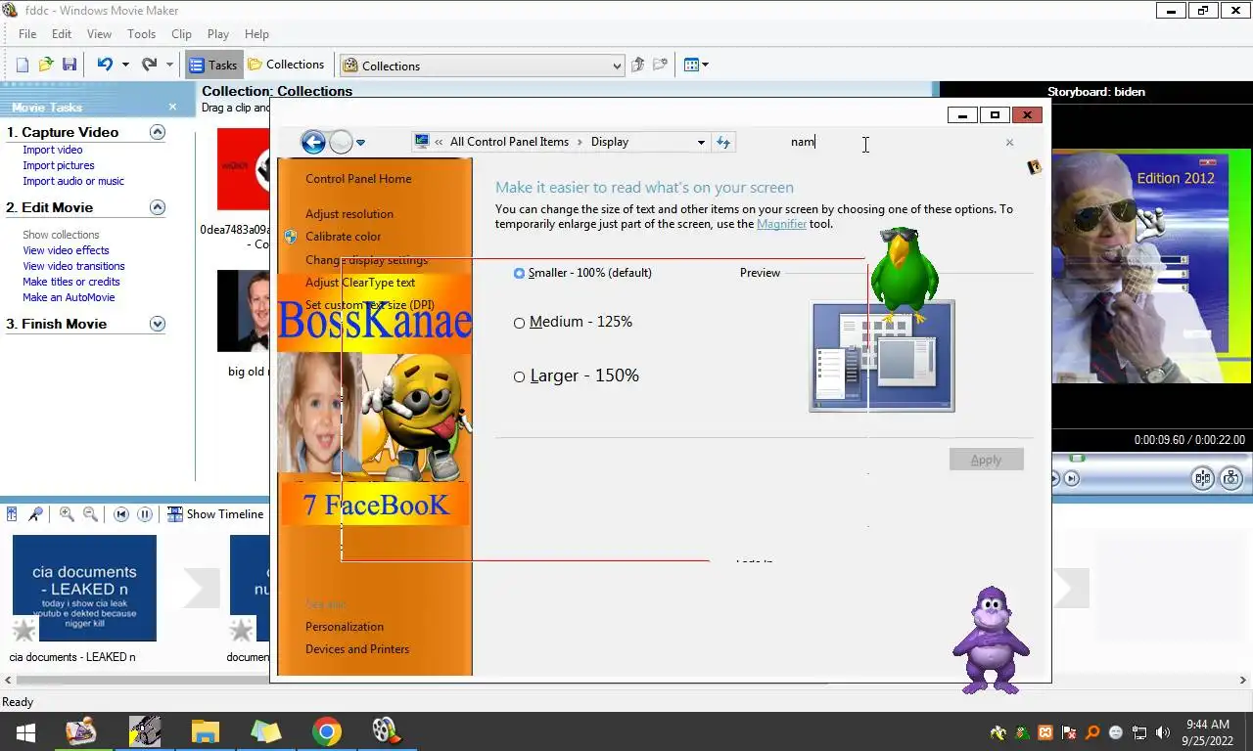Select the 'cia documents - LEAKED n' storyboard clip
1253x751 pixels.
84,588
